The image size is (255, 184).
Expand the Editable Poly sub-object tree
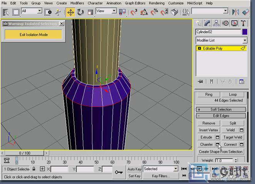[x=200, y=49]
